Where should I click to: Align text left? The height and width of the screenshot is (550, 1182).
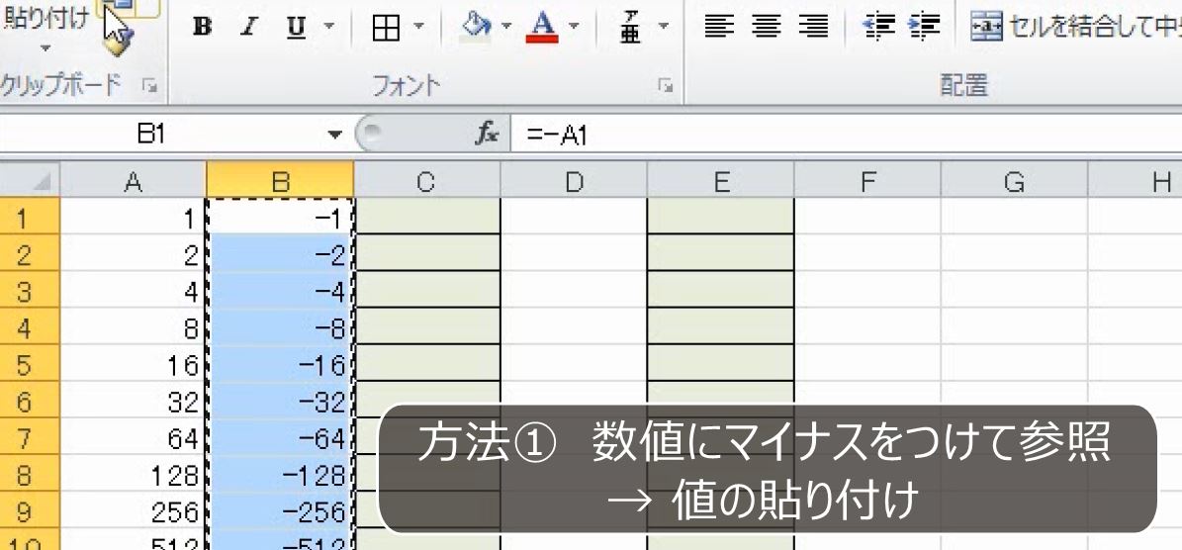coord(719,27)
